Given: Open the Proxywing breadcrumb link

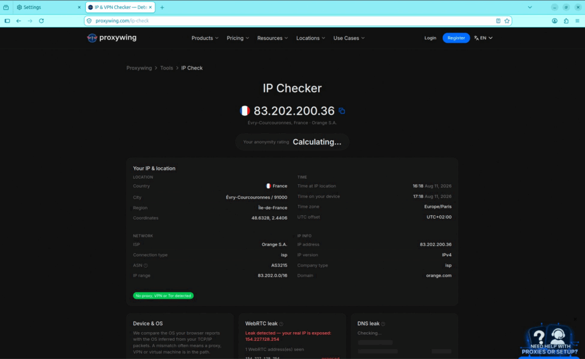Looking at the screenshot, I should (139, 68).
